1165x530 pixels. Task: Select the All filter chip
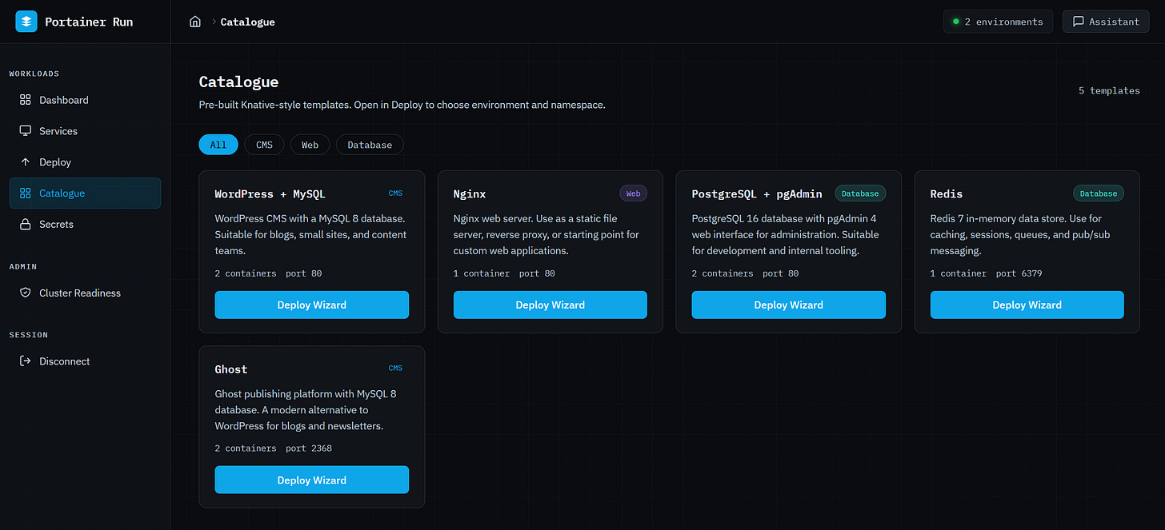coord(218,145)
